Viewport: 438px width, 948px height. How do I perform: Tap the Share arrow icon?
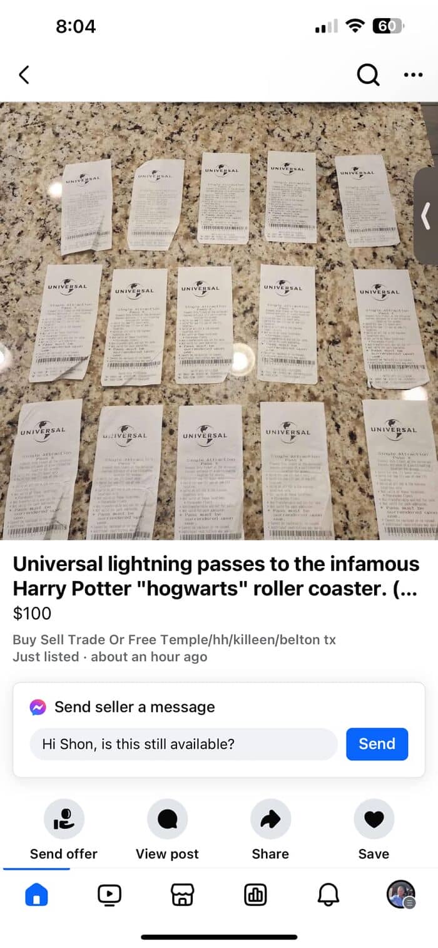pyautogui.click(x=270, y=818)
